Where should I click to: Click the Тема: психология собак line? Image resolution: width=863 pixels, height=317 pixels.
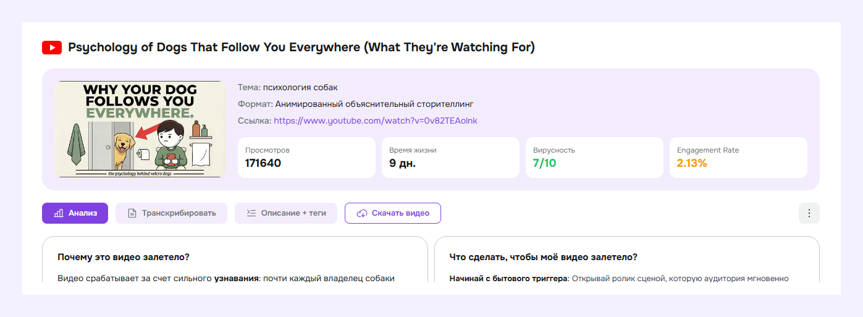click(288, 87)
